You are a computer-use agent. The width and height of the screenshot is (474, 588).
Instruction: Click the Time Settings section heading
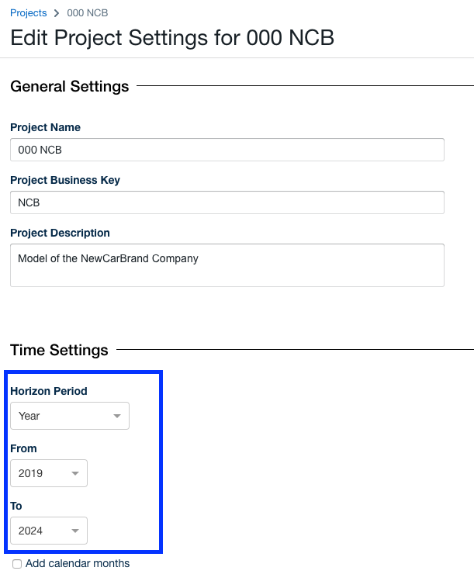(x=59, y=350)
